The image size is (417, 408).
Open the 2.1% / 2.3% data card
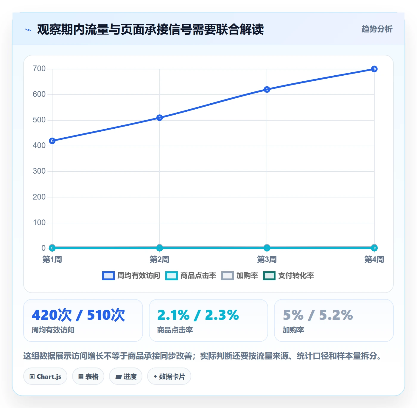[x=208, y=320]
